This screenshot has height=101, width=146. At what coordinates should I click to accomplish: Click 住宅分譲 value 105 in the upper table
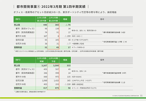(x=57, y=40)
